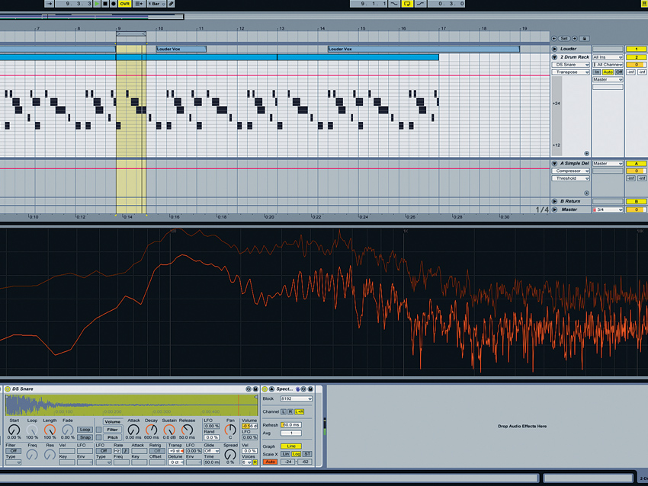Image resolution: width=648 pixels, height=486 pixels.
Task: Click the Punch-In switch icon
Action: [x=394, y=4]
